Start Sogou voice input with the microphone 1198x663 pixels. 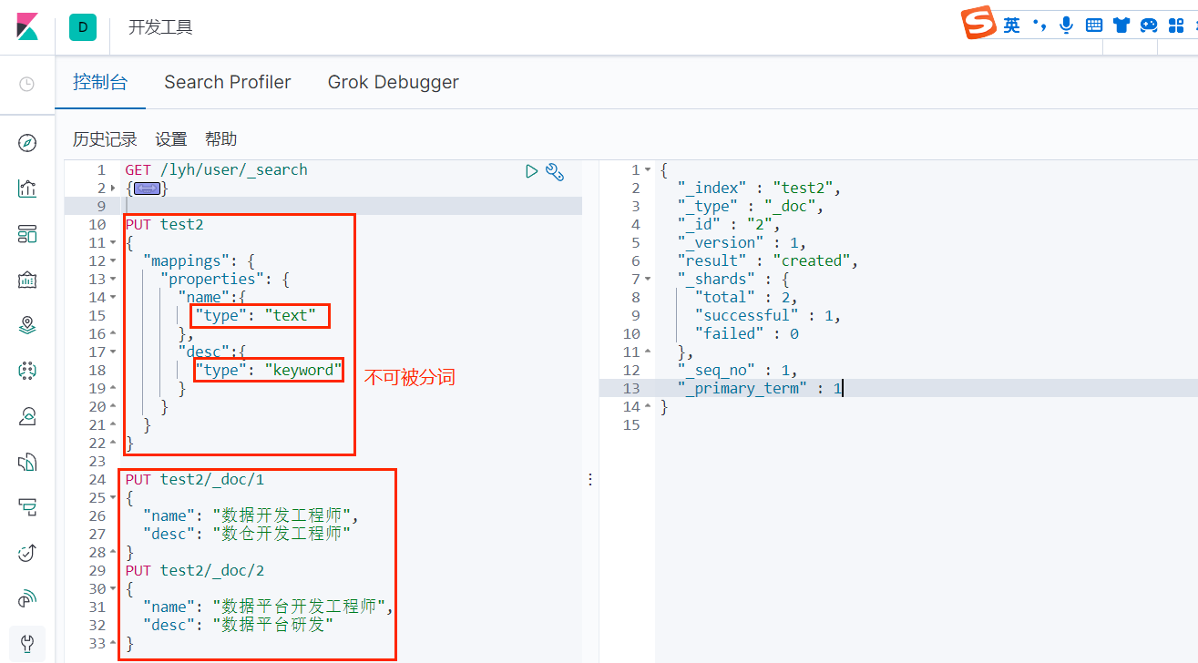[1066, 25]
